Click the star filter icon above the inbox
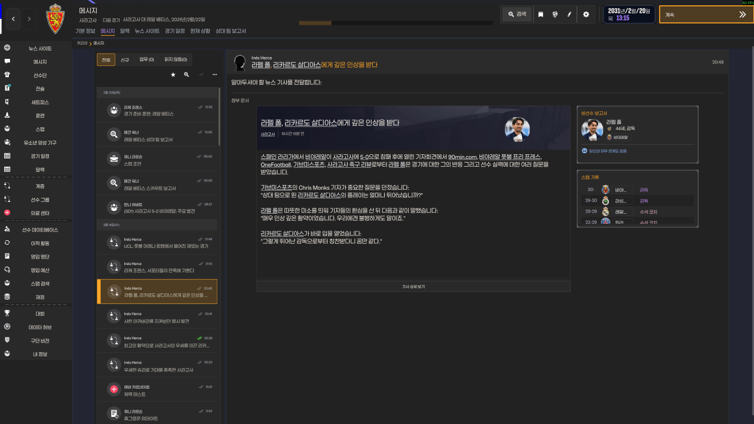The width and height of the screenshot is (754, 424). pyautogui.click(x=173, y=75)
